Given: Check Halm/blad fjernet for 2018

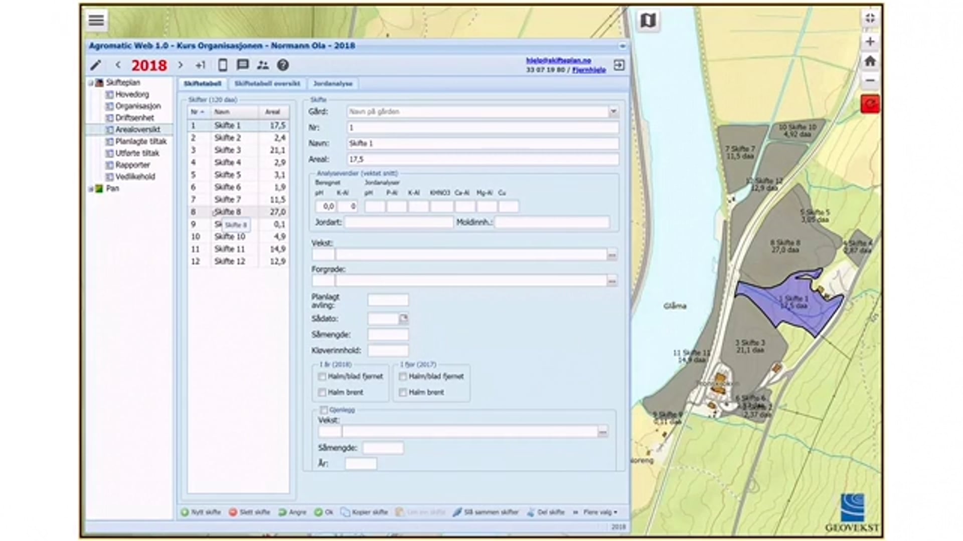Looking at the screenshot, I should [322, 376].
